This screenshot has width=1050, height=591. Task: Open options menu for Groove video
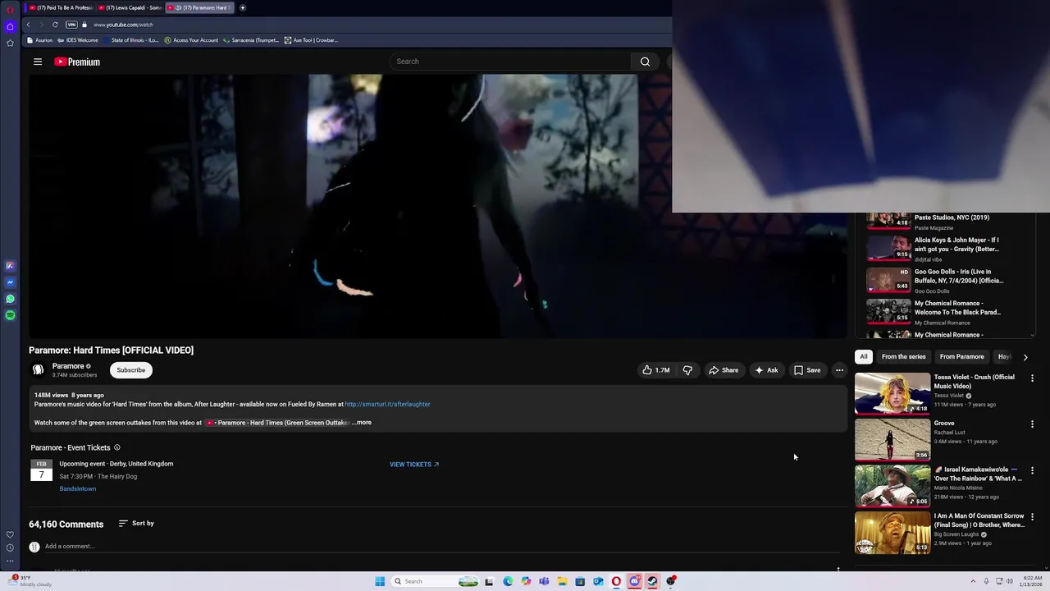click(x=1032, y=424)
